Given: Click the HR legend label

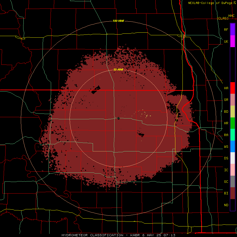Looking at the screenshot, I should coord(226,123).
